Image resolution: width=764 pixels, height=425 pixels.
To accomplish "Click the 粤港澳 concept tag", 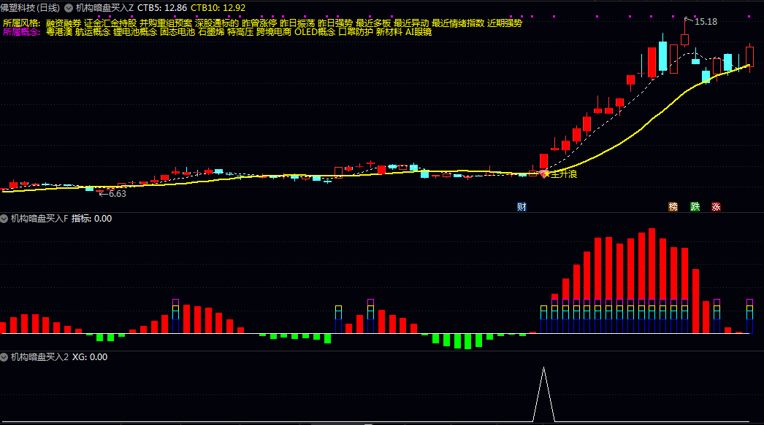I will (59, 32).
